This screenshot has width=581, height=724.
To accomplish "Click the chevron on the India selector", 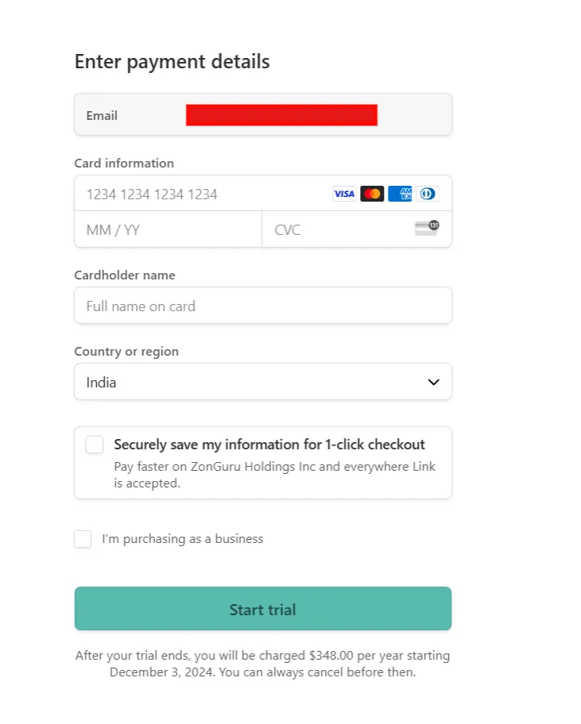I will (x=433, y=382).
